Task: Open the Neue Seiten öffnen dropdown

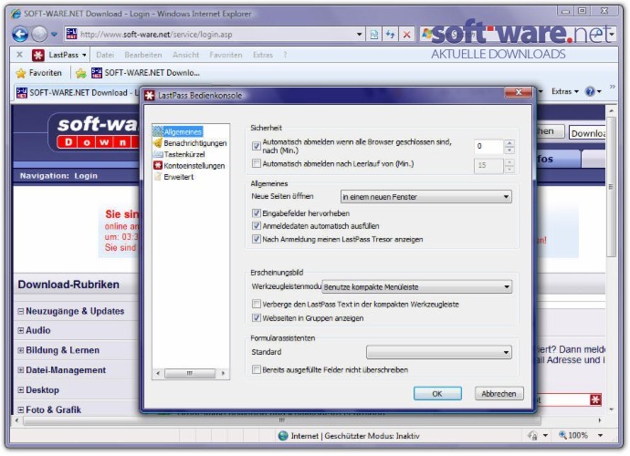Action: [425, 197]
